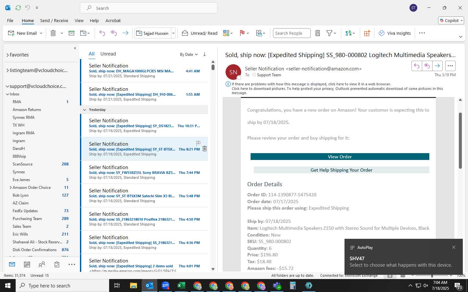Open the Address Book icon

(318, 33)
